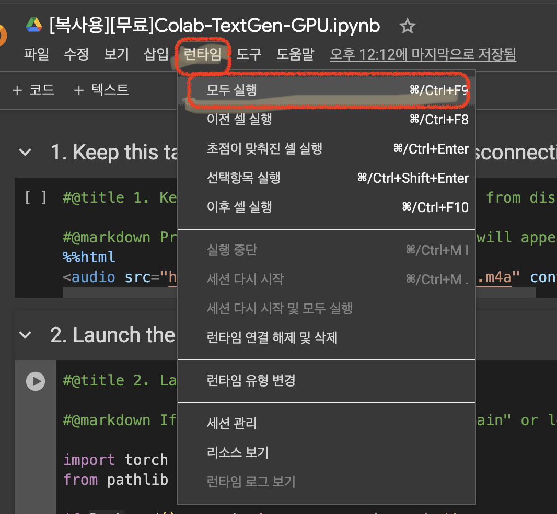
Task: Add a code cell with '+ 코드'
Action: point(33,89)
